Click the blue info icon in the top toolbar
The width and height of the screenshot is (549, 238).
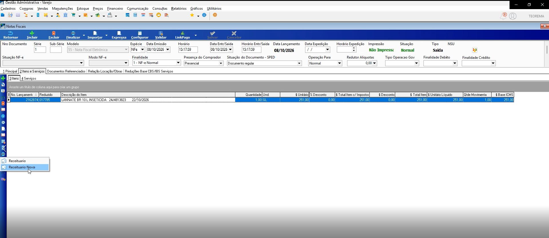pyautogui.click(x=204, y=15)
